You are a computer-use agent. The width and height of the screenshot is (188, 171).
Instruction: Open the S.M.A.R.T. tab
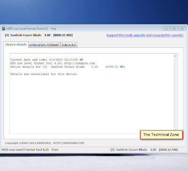(x=69, y=45)
